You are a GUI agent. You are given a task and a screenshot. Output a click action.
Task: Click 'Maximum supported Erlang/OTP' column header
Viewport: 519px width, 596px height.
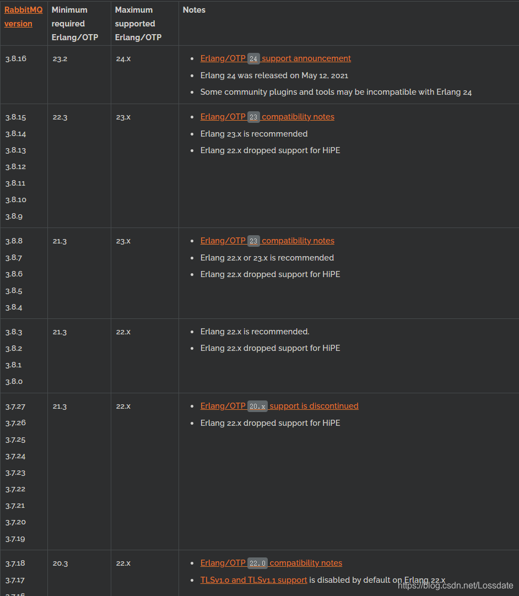tap(138, 24)
